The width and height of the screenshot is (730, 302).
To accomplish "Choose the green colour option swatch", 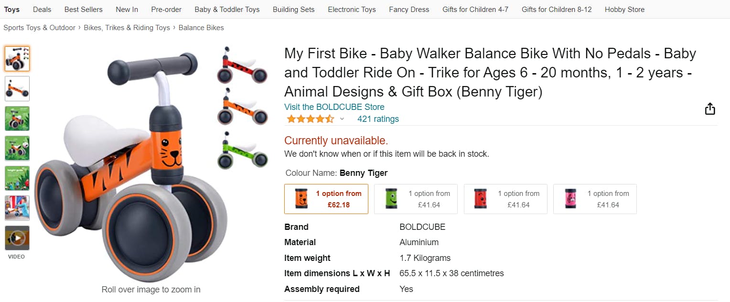I will pos(416,199).
